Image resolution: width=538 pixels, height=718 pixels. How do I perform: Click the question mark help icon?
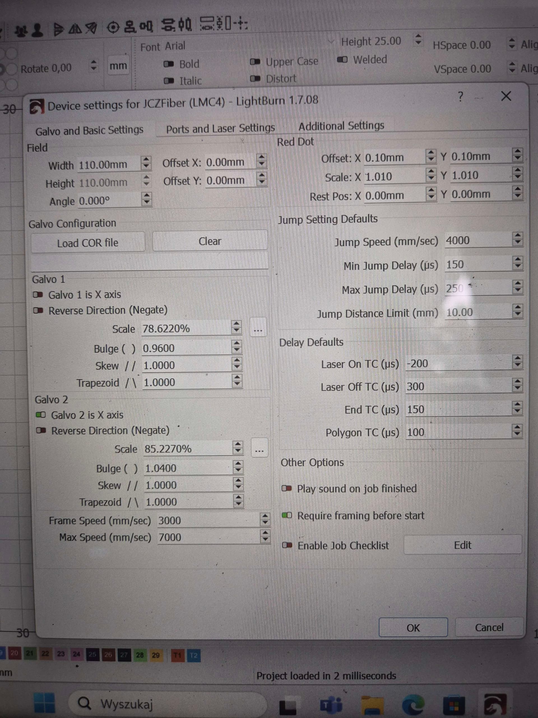tap(460, 97)
